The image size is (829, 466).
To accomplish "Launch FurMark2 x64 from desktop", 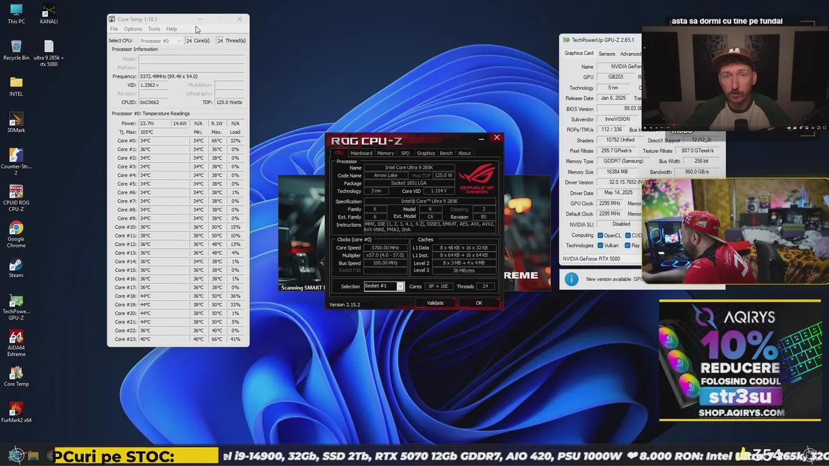I will tap(16, 412).
